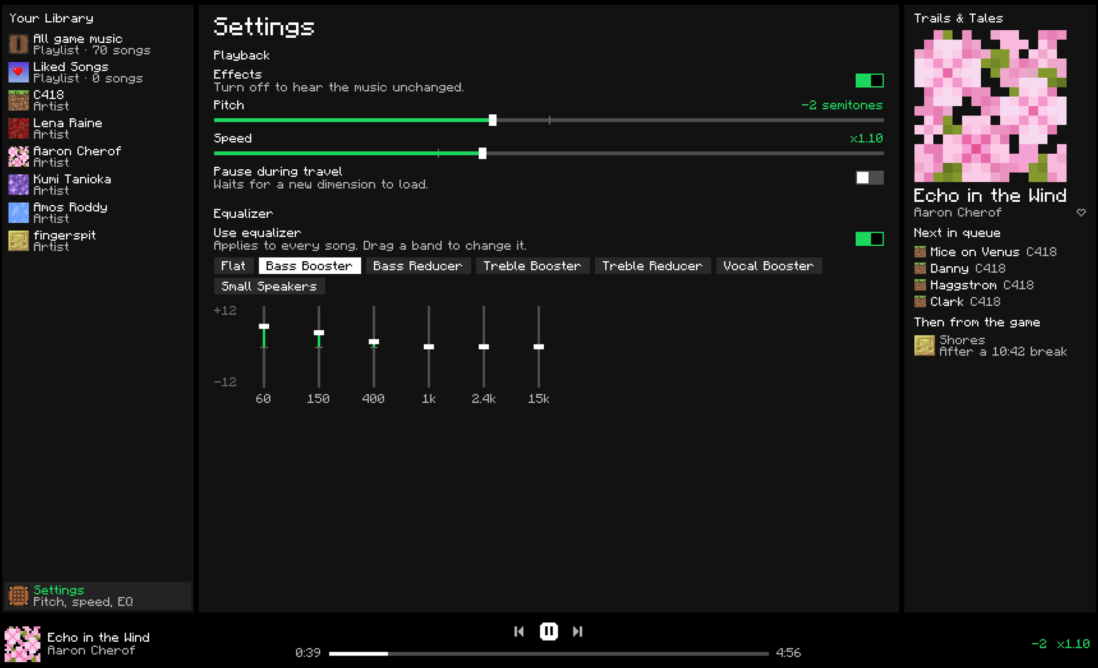Click the Mice on Venus queue icon

click(920, 251)
